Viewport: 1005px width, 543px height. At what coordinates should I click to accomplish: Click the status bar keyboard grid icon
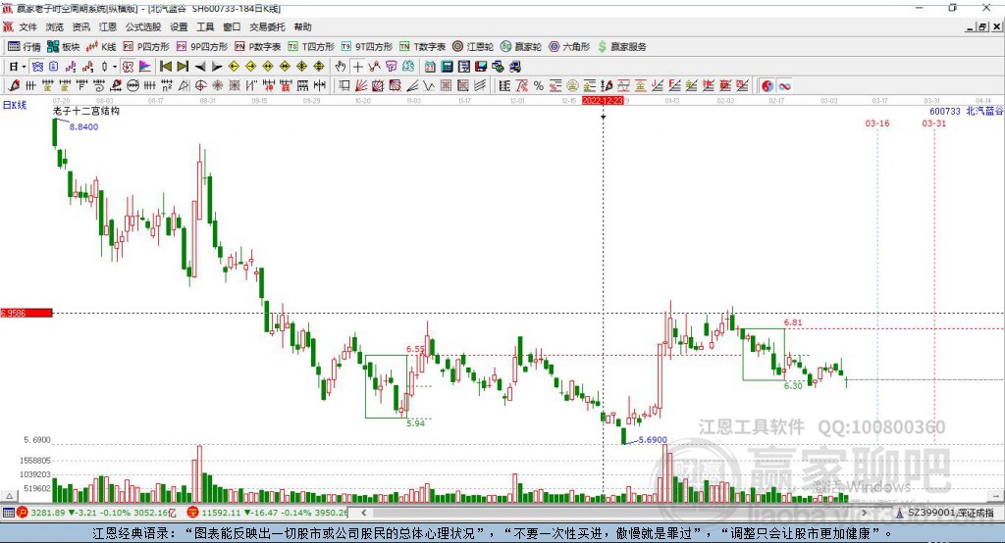tap(8, 513)
